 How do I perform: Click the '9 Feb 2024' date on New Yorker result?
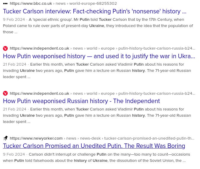(14, 154)
